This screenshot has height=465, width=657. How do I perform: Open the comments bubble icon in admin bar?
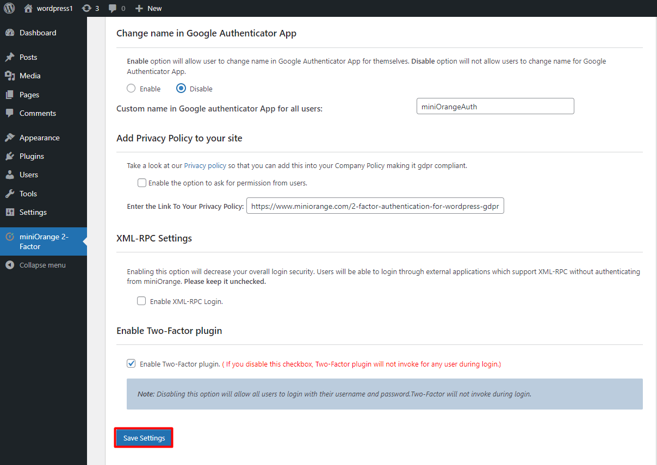click(x=113, y=8)
